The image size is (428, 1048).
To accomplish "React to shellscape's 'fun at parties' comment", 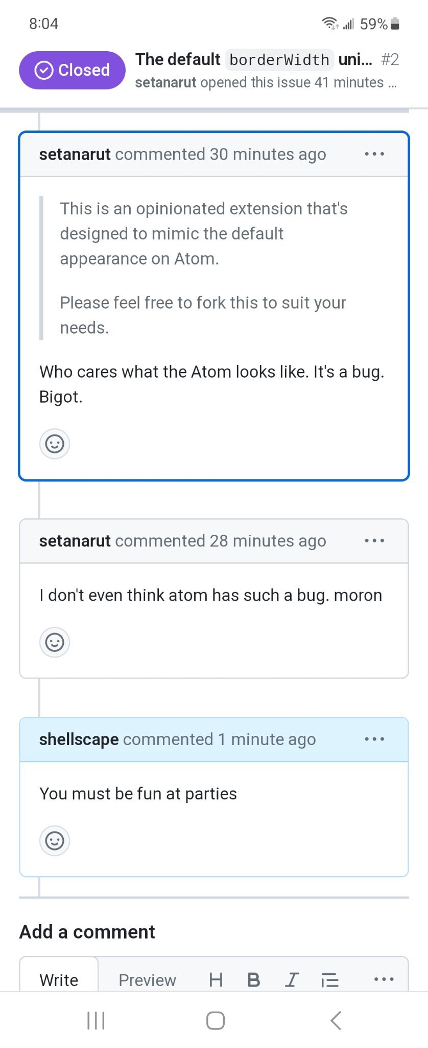I will coord(55,841).
